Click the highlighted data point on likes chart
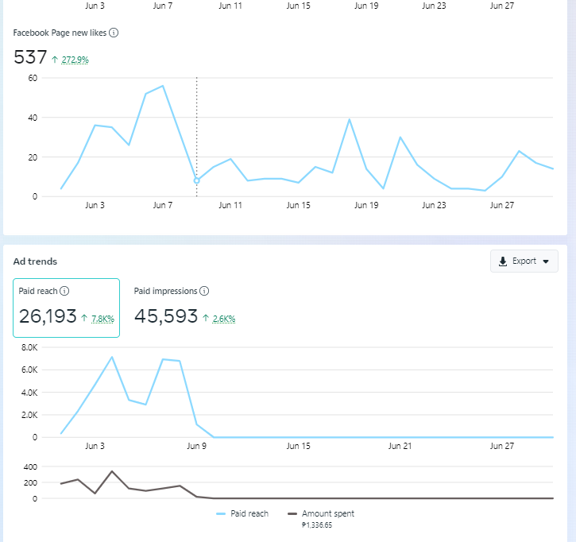Image resolution: width=576 pixels, height=542 pixels. pos(197,180)
